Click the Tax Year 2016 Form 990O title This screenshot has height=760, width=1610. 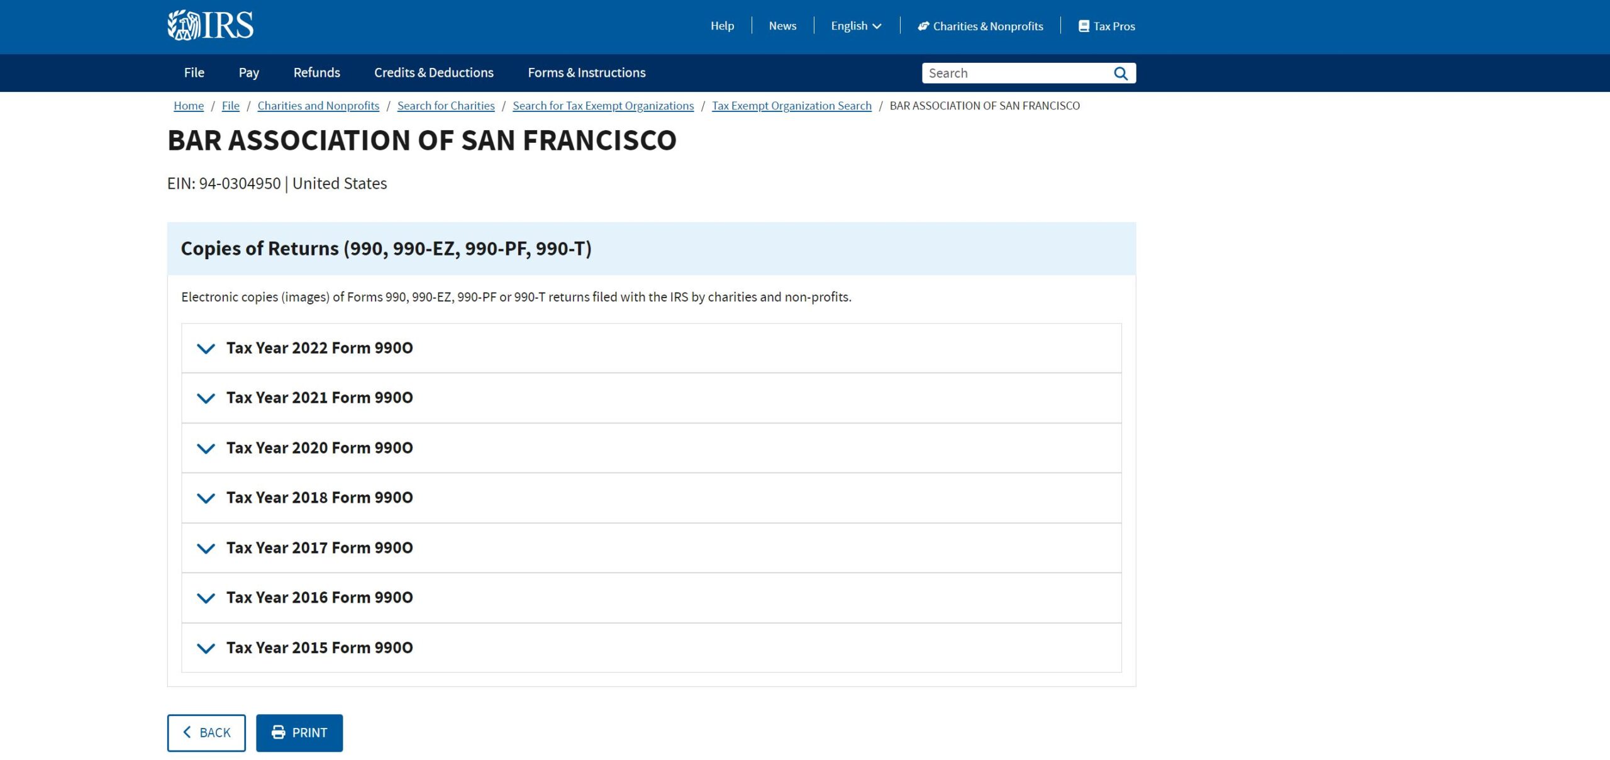tap(319, 598)
